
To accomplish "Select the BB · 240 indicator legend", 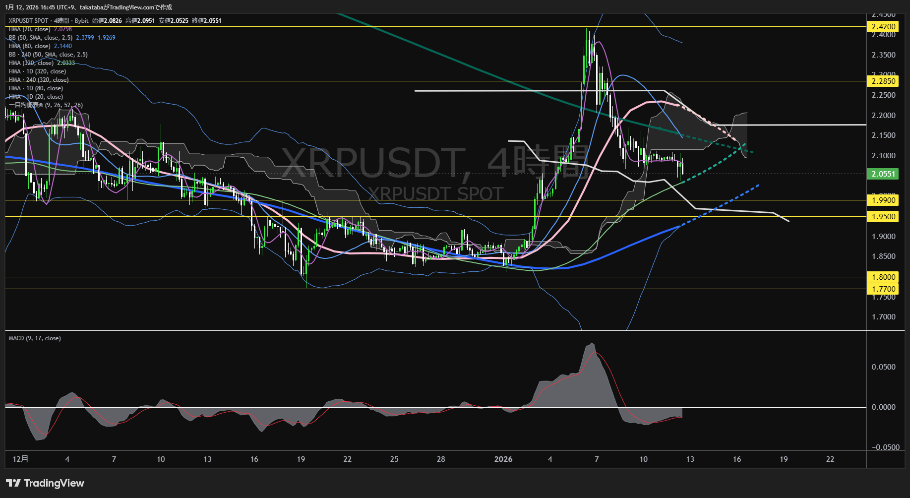I will 48,55.
